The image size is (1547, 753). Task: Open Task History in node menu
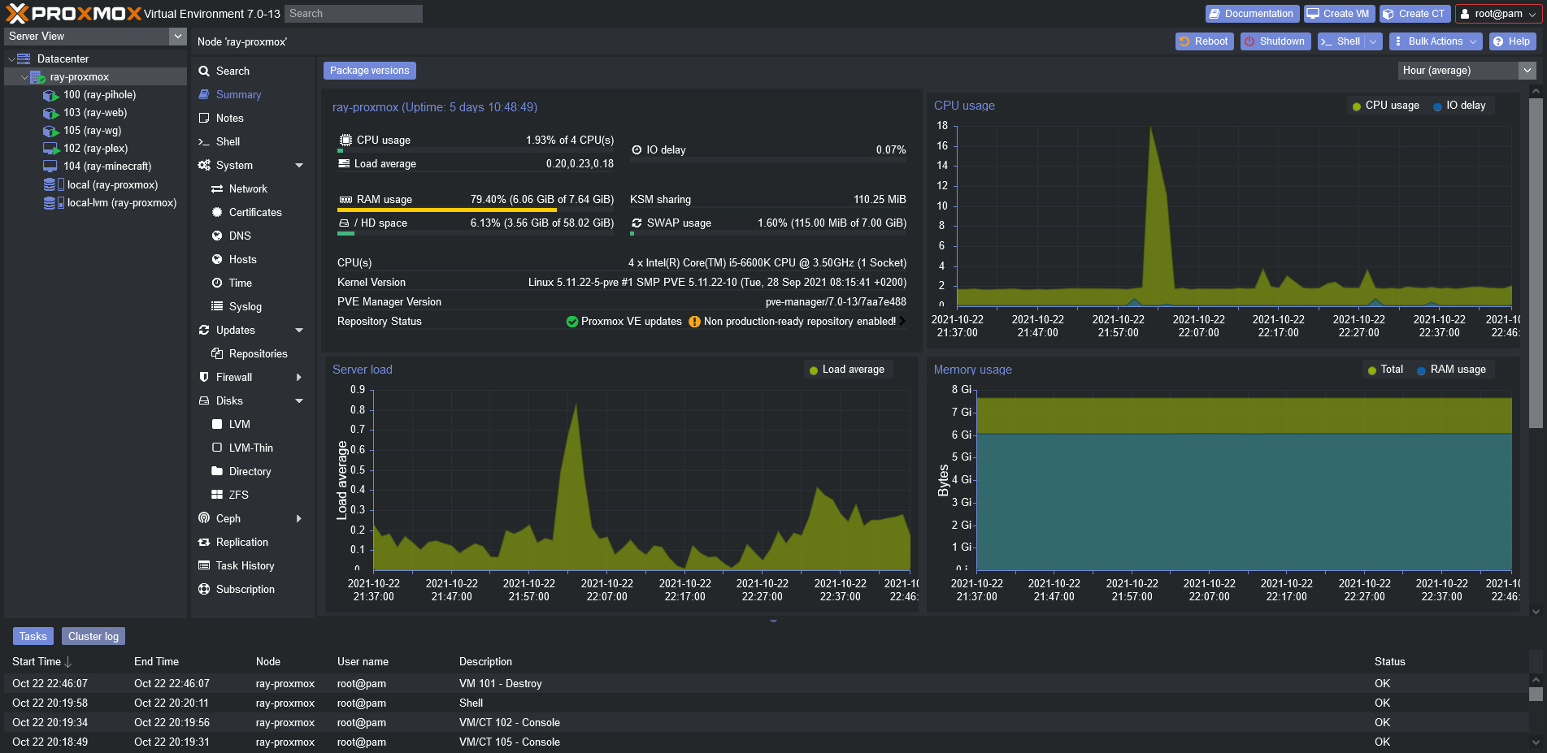(x=245, y=566)
